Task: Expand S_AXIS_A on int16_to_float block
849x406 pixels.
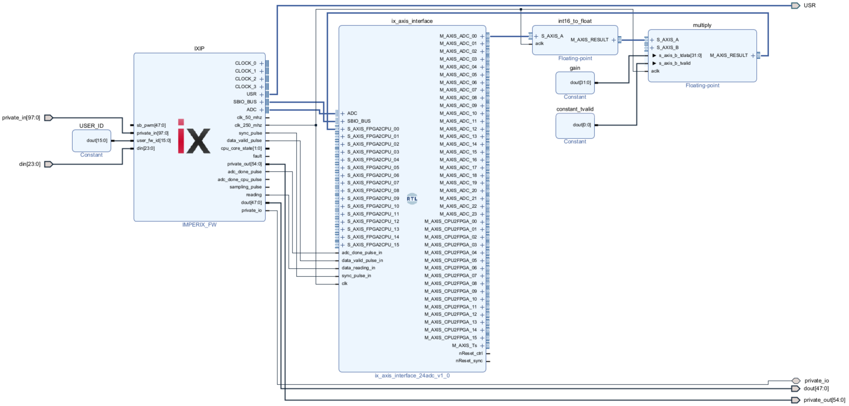Action: pyautogui.click(x=536, y=36)
